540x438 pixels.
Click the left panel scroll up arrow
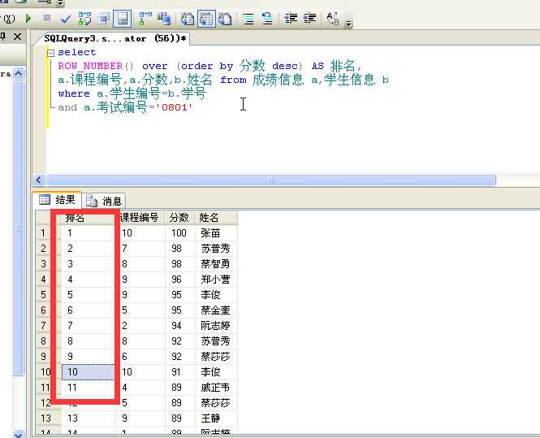[x=19, y=73]
